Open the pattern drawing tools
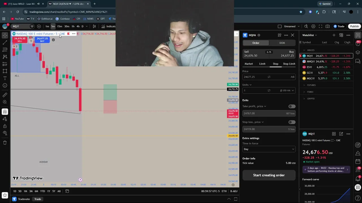This screenshot has width=362, height=203. [5, 57]
